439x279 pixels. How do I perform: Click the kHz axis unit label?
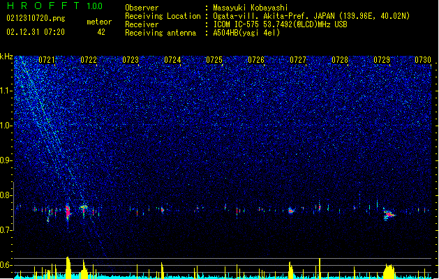coord(6,56)
